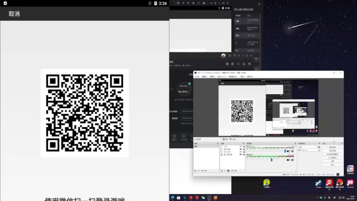The height and width of the screenshot is (201, 357).
Task: Open the 文件 menu in OBS
Action: (x=197, y=76)
